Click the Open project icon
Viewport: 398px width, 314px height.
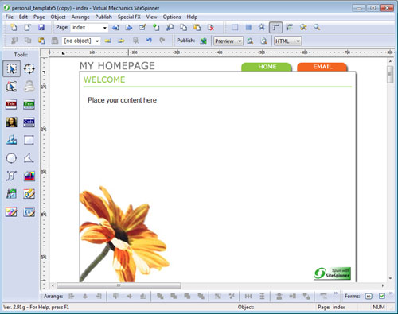(x=28, y=27)
